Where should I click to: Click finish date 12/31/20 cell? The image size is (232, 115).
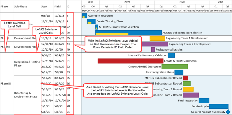point(60,100)
